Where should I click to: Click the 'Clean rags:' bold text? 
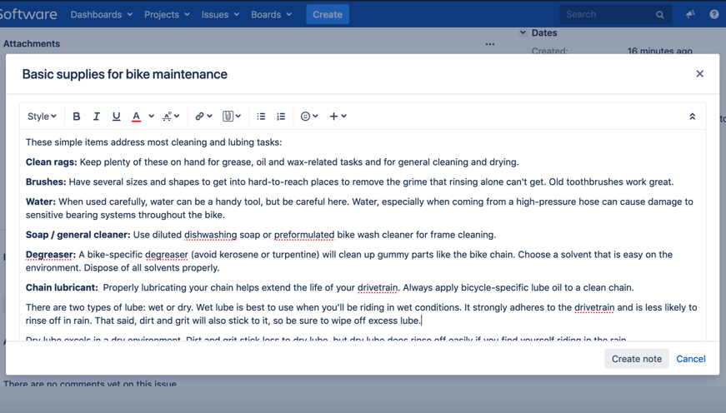pyautogui.click(x=52, y=162)
